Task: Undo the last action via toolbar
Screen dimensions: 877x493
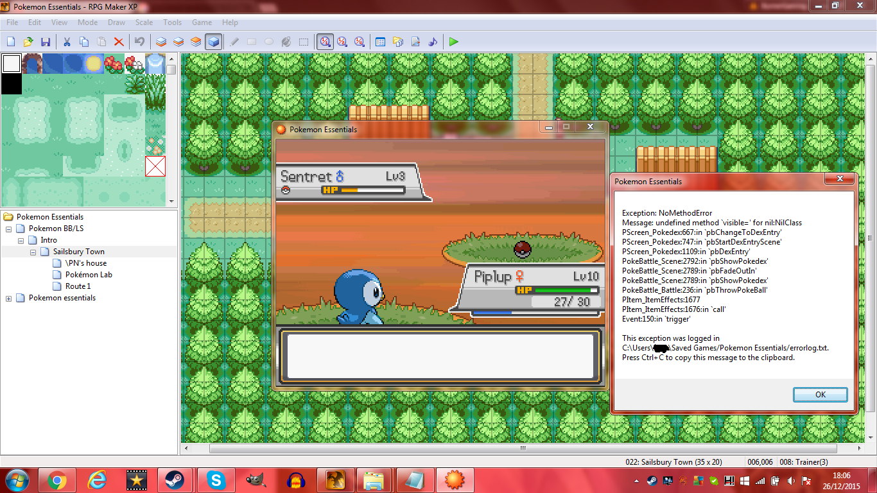Action: [139, 42]
